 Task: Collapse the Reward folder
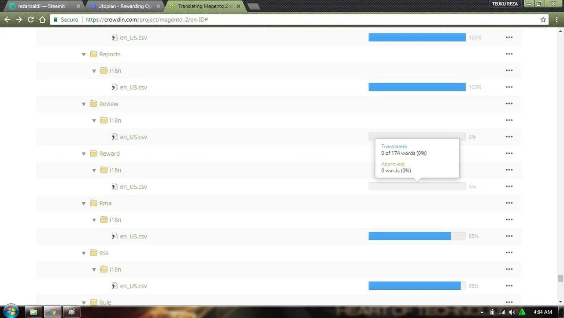pos(84,154)
